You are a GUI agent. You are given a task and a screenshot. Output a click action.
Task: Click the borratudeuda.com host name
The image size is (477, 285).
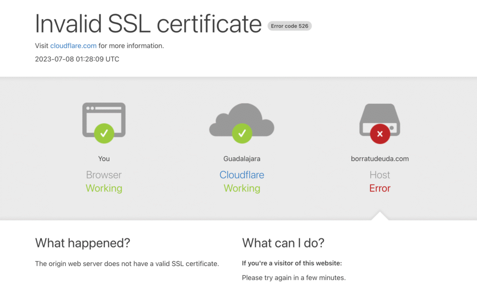[x=380, y=159]
